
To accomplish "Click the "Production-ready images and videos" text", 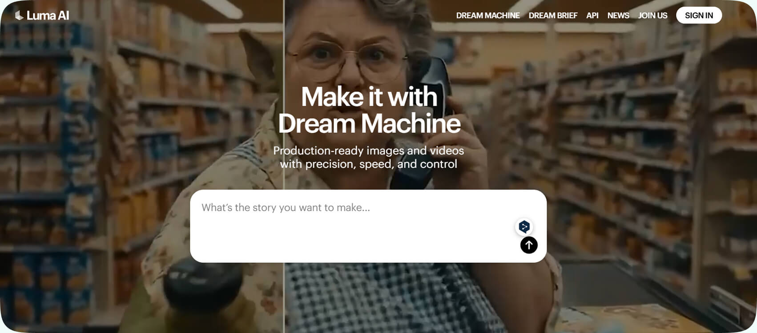I will 368,151.
